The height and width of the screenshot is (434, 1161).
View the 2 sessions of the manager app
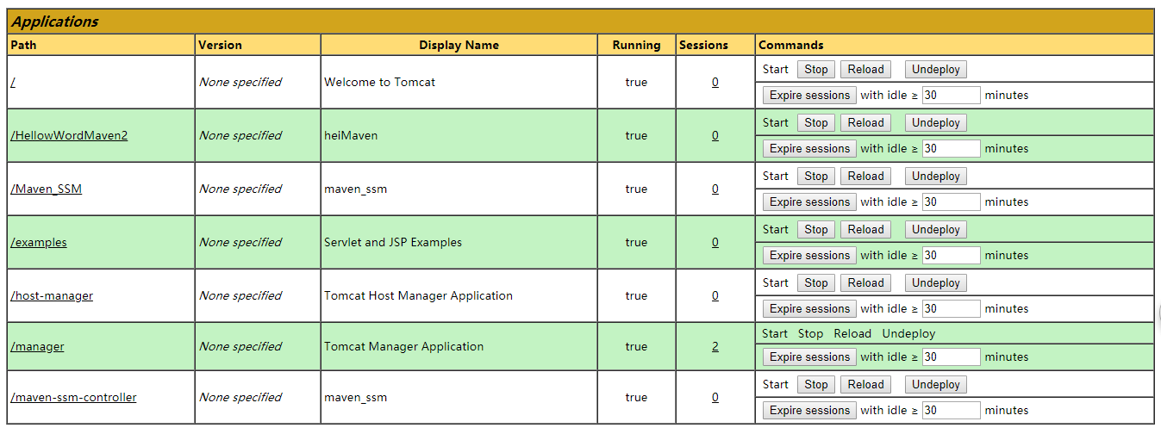click(x=715, y=346)
